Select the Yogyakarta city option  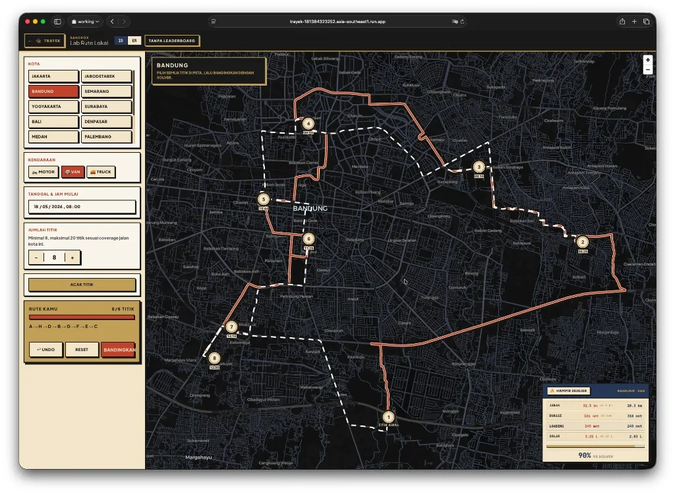(x=53, y=106)
